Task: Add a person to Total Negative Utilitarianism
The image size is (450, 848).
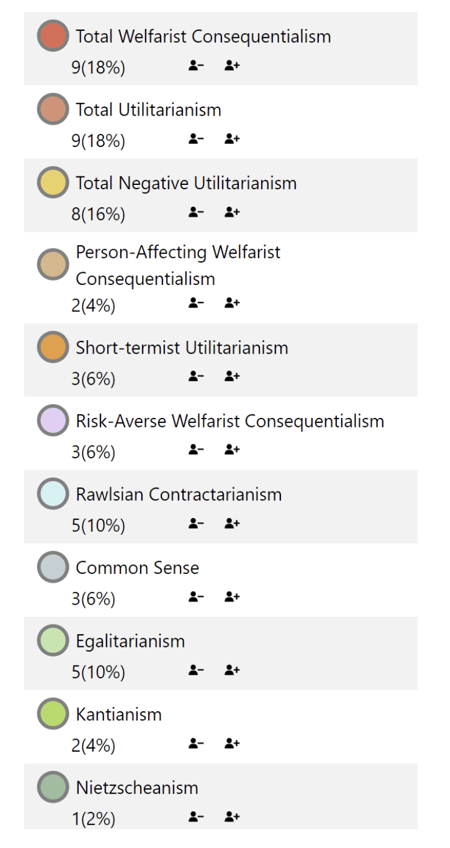Action: [232, 213]
